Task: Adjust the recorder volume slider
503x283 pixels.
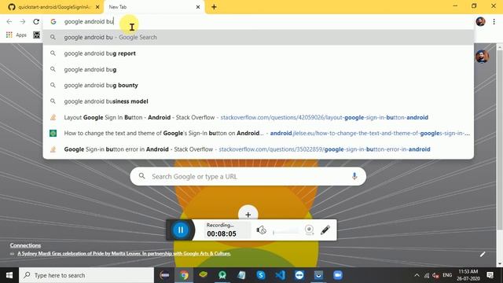Action: coord(285,232)
